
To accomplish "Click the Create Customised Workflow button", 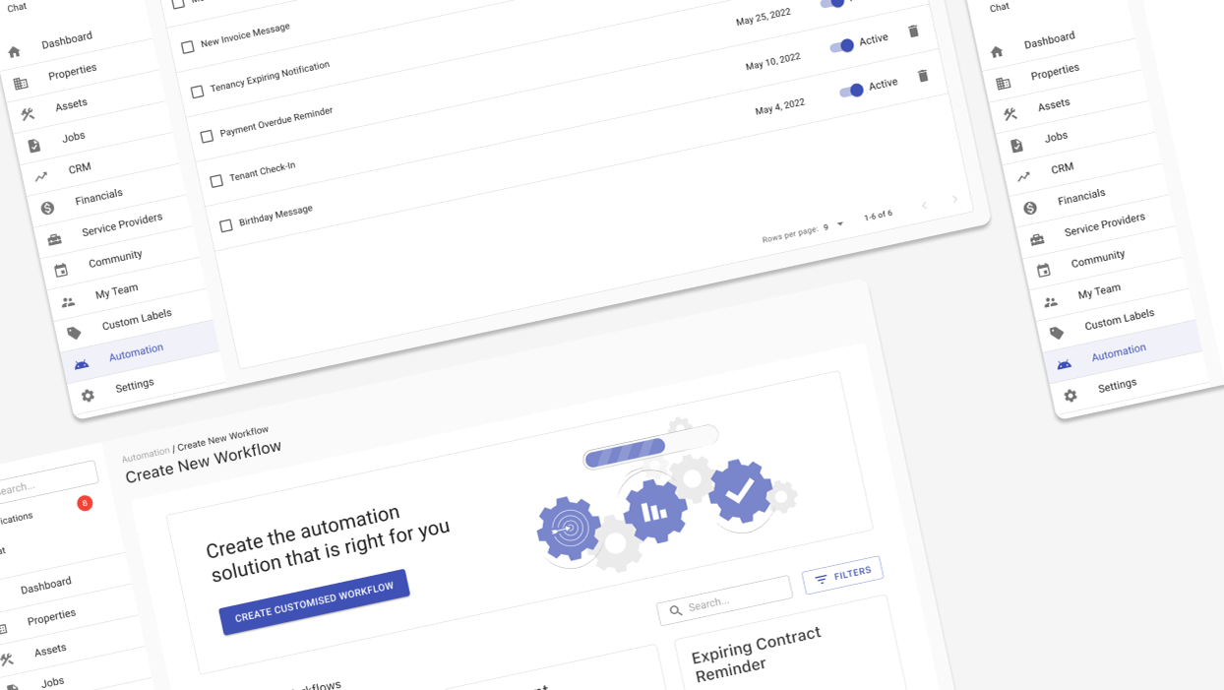I will click(x=314, y=601).
